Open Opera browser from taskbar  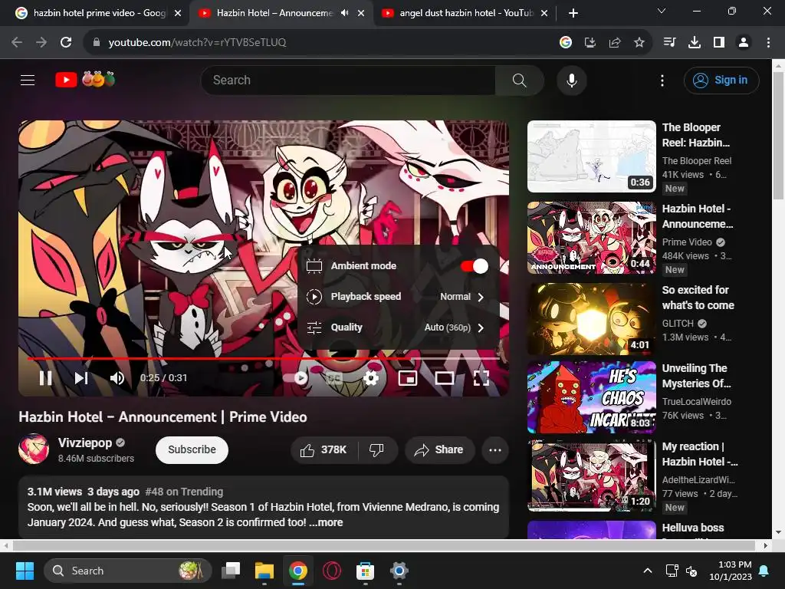point(331,571)
